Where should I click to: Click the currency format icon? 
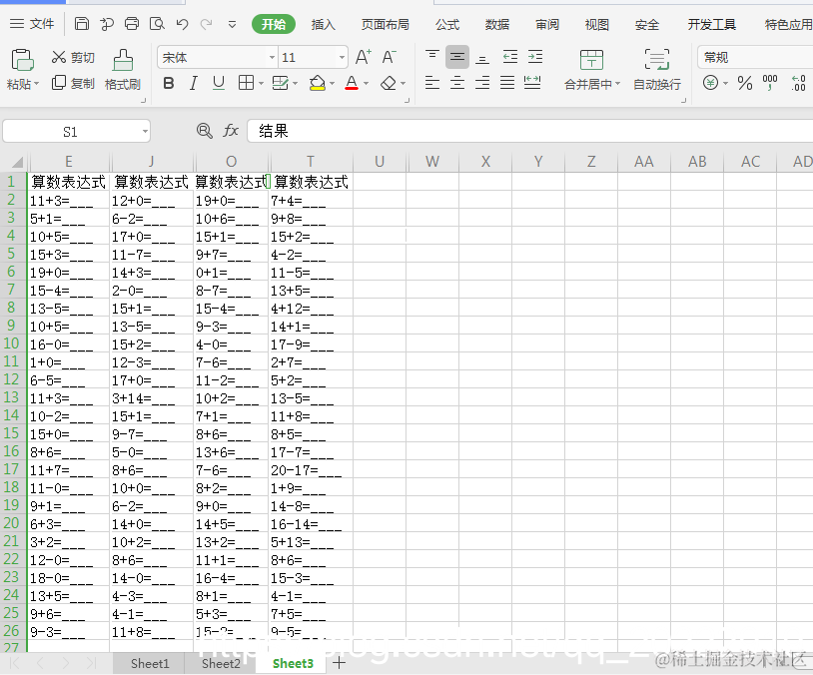click(711, 83)
